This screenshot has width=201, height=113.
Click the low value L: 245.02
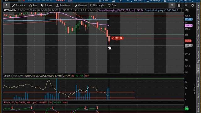[x=65, y=10]
